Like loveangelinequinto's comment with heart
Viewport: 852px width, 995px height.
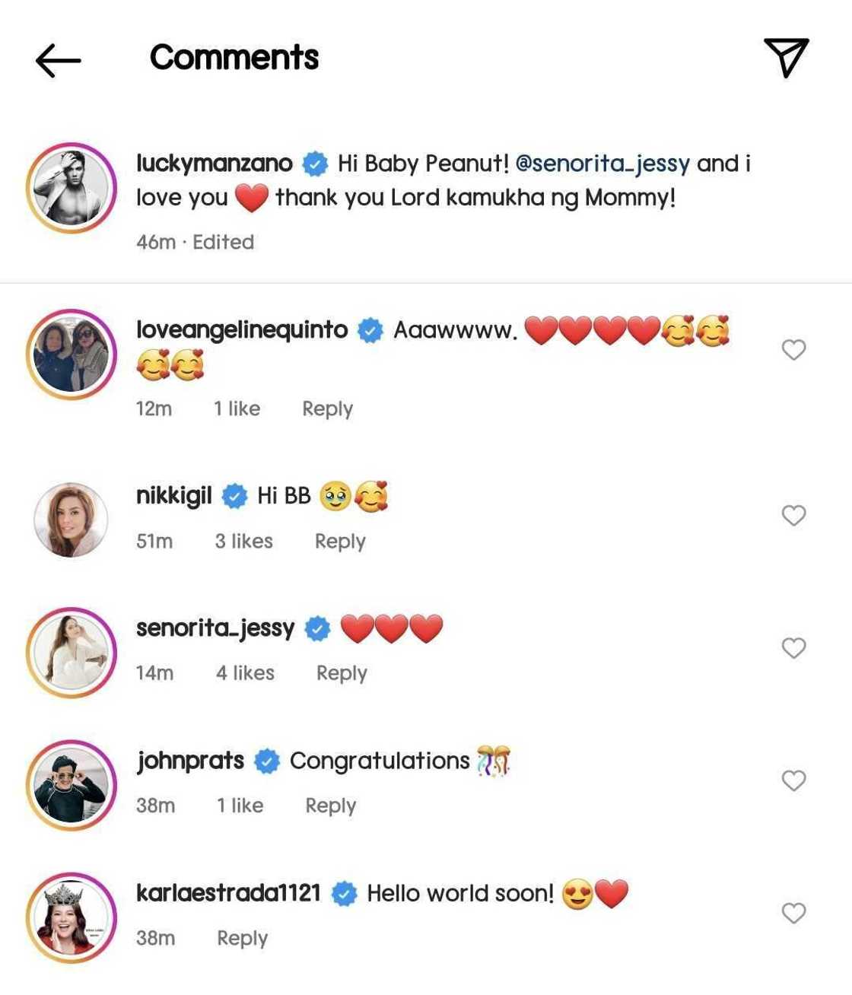coord(793,350)
